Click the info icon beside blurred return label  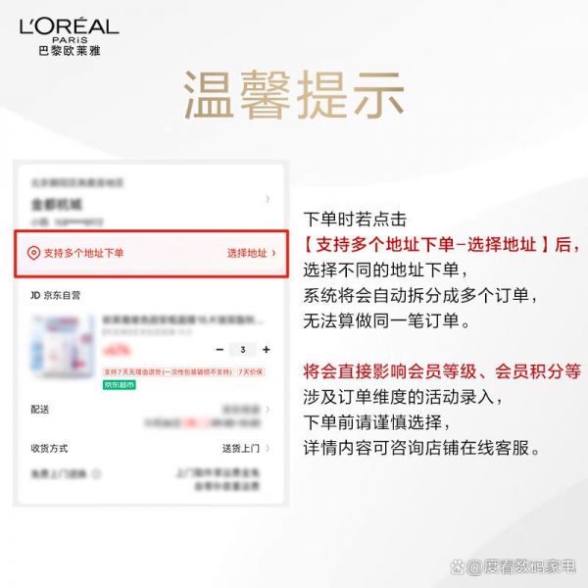click(x=96, y=473)
